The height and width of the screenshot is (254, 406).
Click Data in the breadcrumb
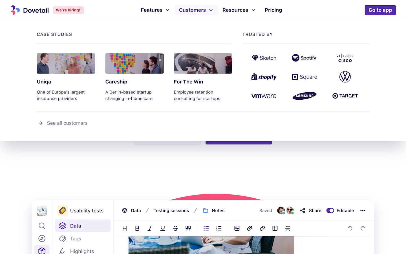pos(131,211)
